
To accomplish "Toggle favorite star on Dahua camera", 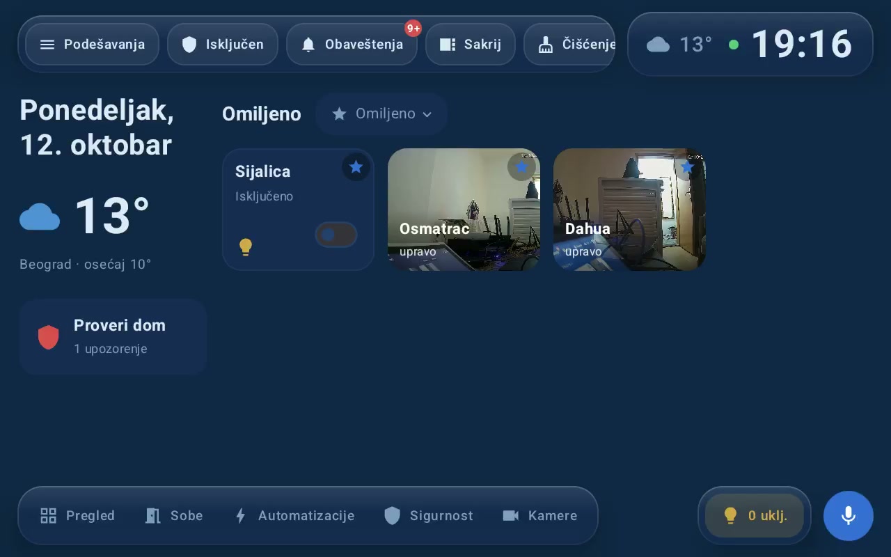I will 687,167.
